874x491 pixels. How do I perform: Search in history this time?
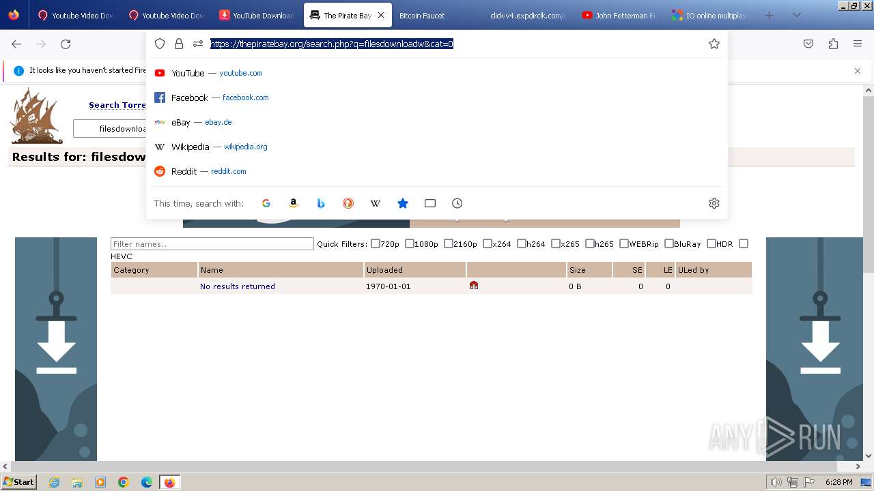click(457, 203)
